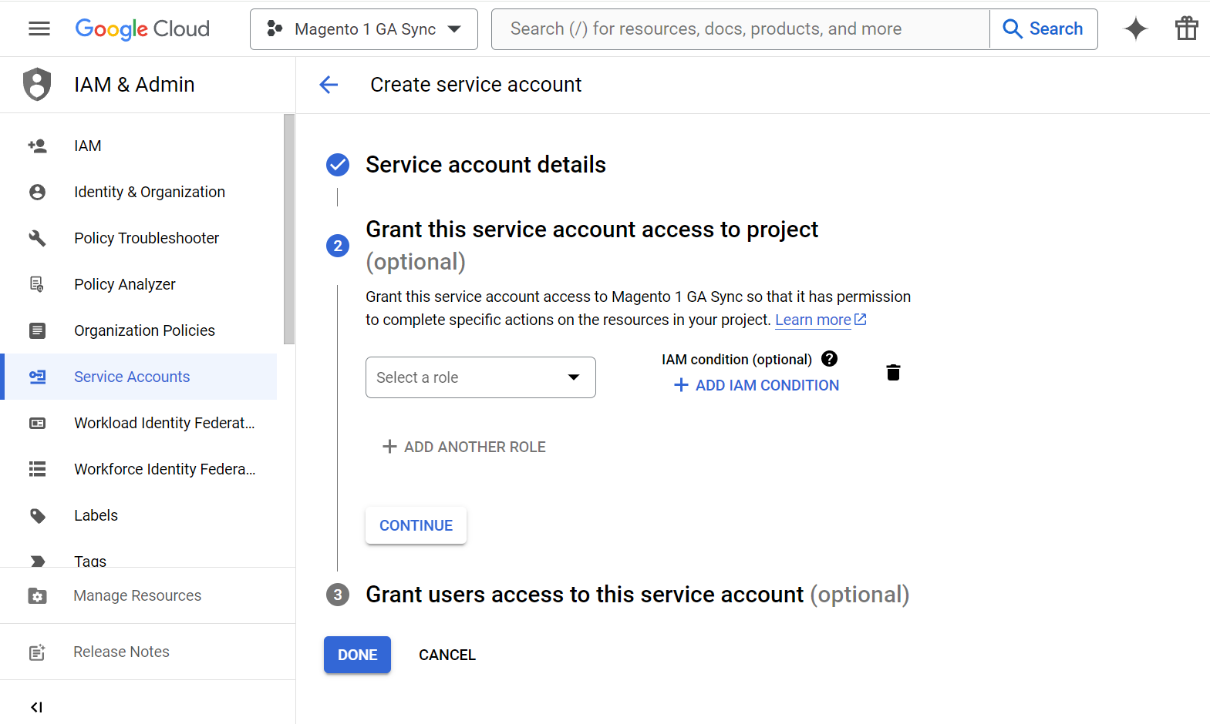Open the Magento 1 GA Sync project picker
The height and width of the screenshot is (724, 1210).
[x=364, y=29]
